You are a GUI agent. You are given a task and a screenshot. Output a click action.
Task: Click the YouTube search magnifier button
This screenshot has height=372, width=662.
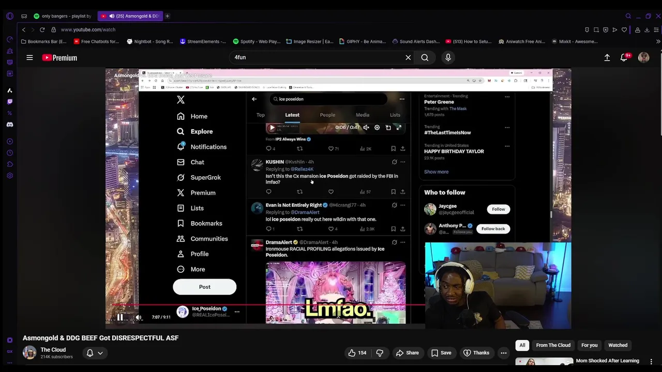425,57
